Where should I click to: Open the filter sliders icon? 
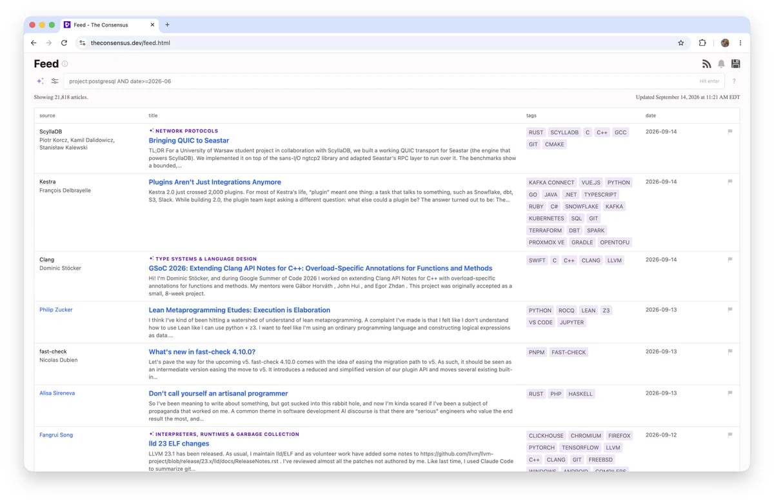55,81
